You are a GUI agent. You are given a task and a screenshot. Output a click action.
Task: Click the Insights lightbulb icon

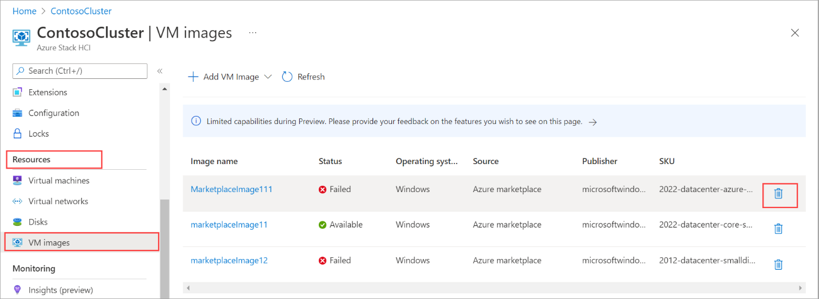[18, 290]
